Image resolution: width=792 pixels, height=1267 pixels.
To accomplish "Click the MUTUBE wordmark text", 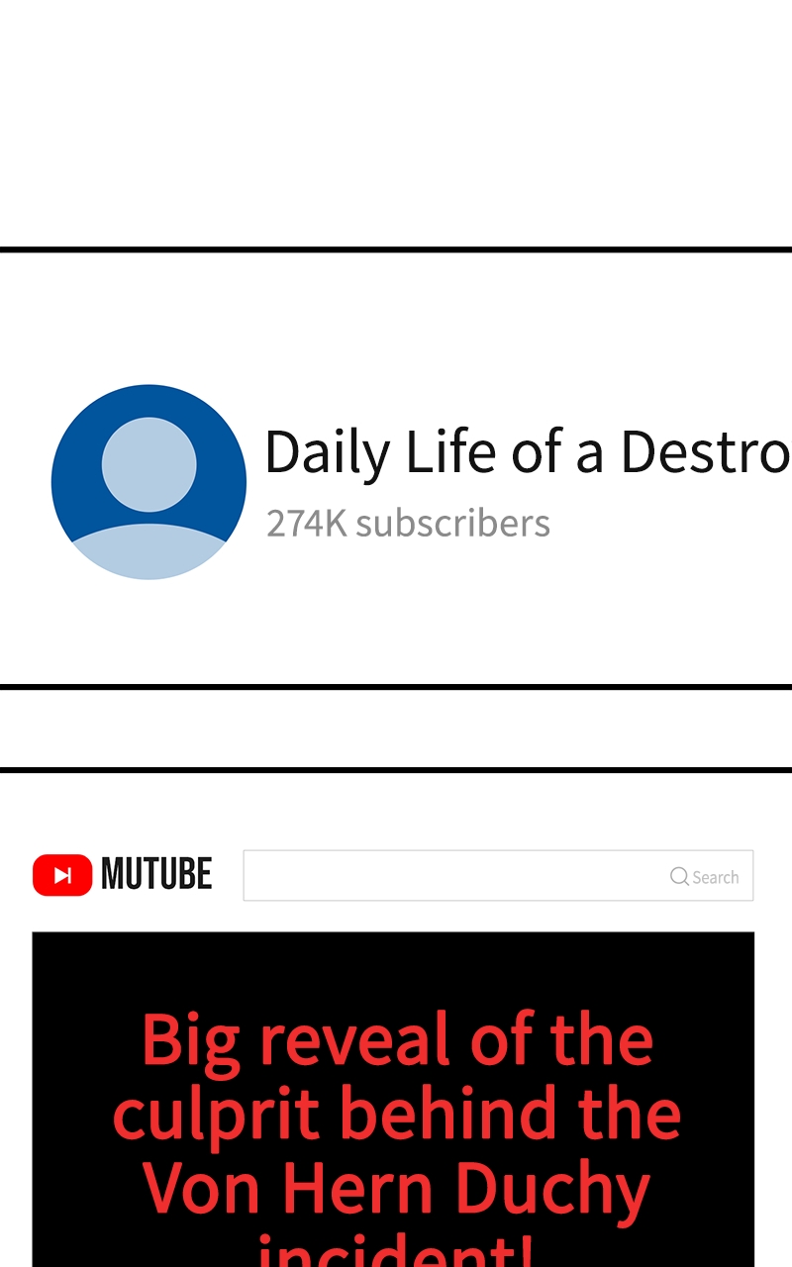I will click(156, 875).
